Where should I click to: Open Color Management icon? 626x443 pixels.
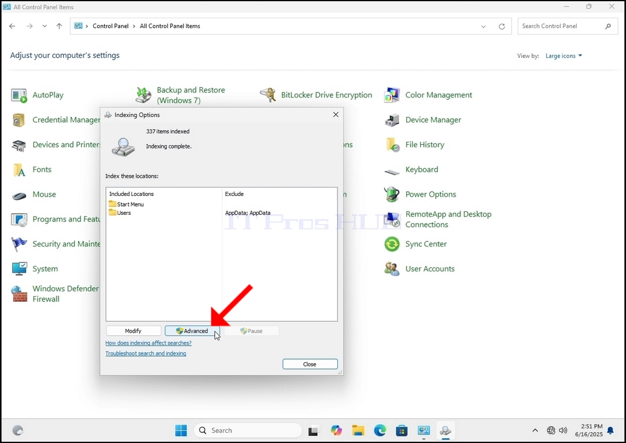tap(392, 96)
